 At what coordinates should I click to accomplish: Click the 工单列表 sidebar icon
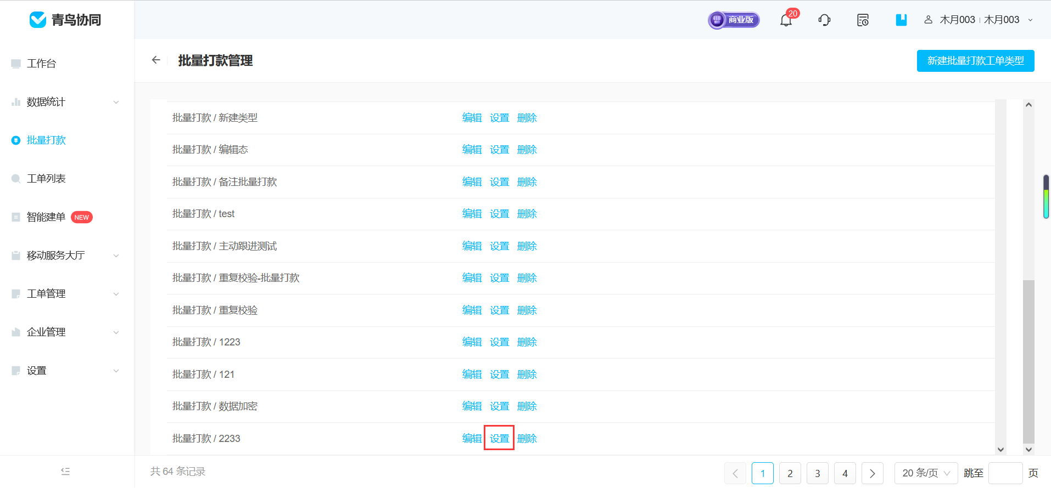tap(16, 179)
